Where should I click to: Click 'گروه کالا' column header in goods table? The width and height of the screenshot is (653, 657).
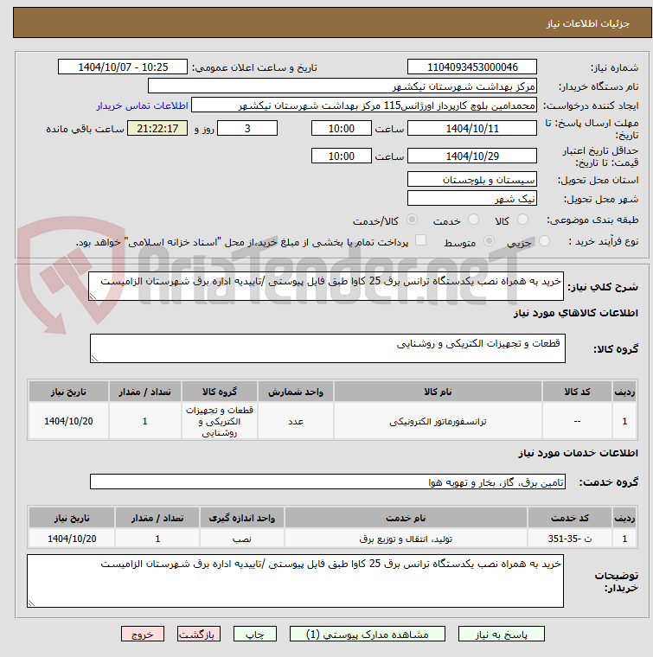click(219, 392)
